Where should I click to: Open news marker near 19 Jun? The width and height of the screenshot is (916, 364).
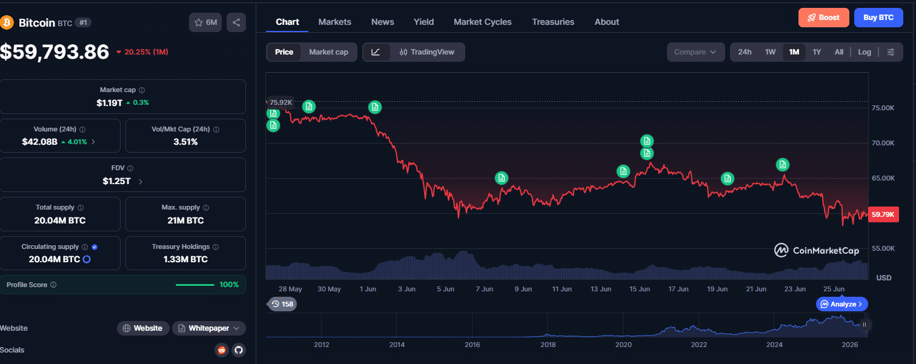pyautogui.click(x=728, y=178)
